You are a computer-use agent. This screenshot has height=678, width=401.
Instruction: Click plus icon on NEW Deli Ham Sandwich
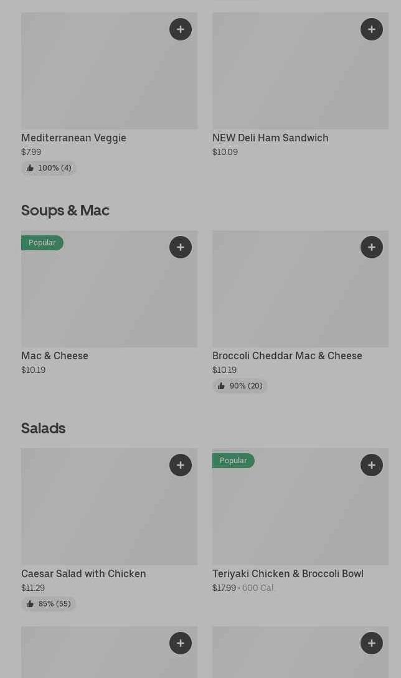tap(372, 29)
